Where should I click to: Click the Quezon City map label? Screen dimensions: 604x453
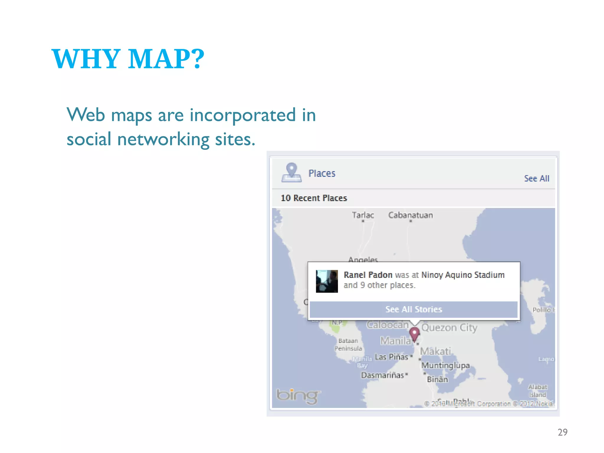point(449,328)
